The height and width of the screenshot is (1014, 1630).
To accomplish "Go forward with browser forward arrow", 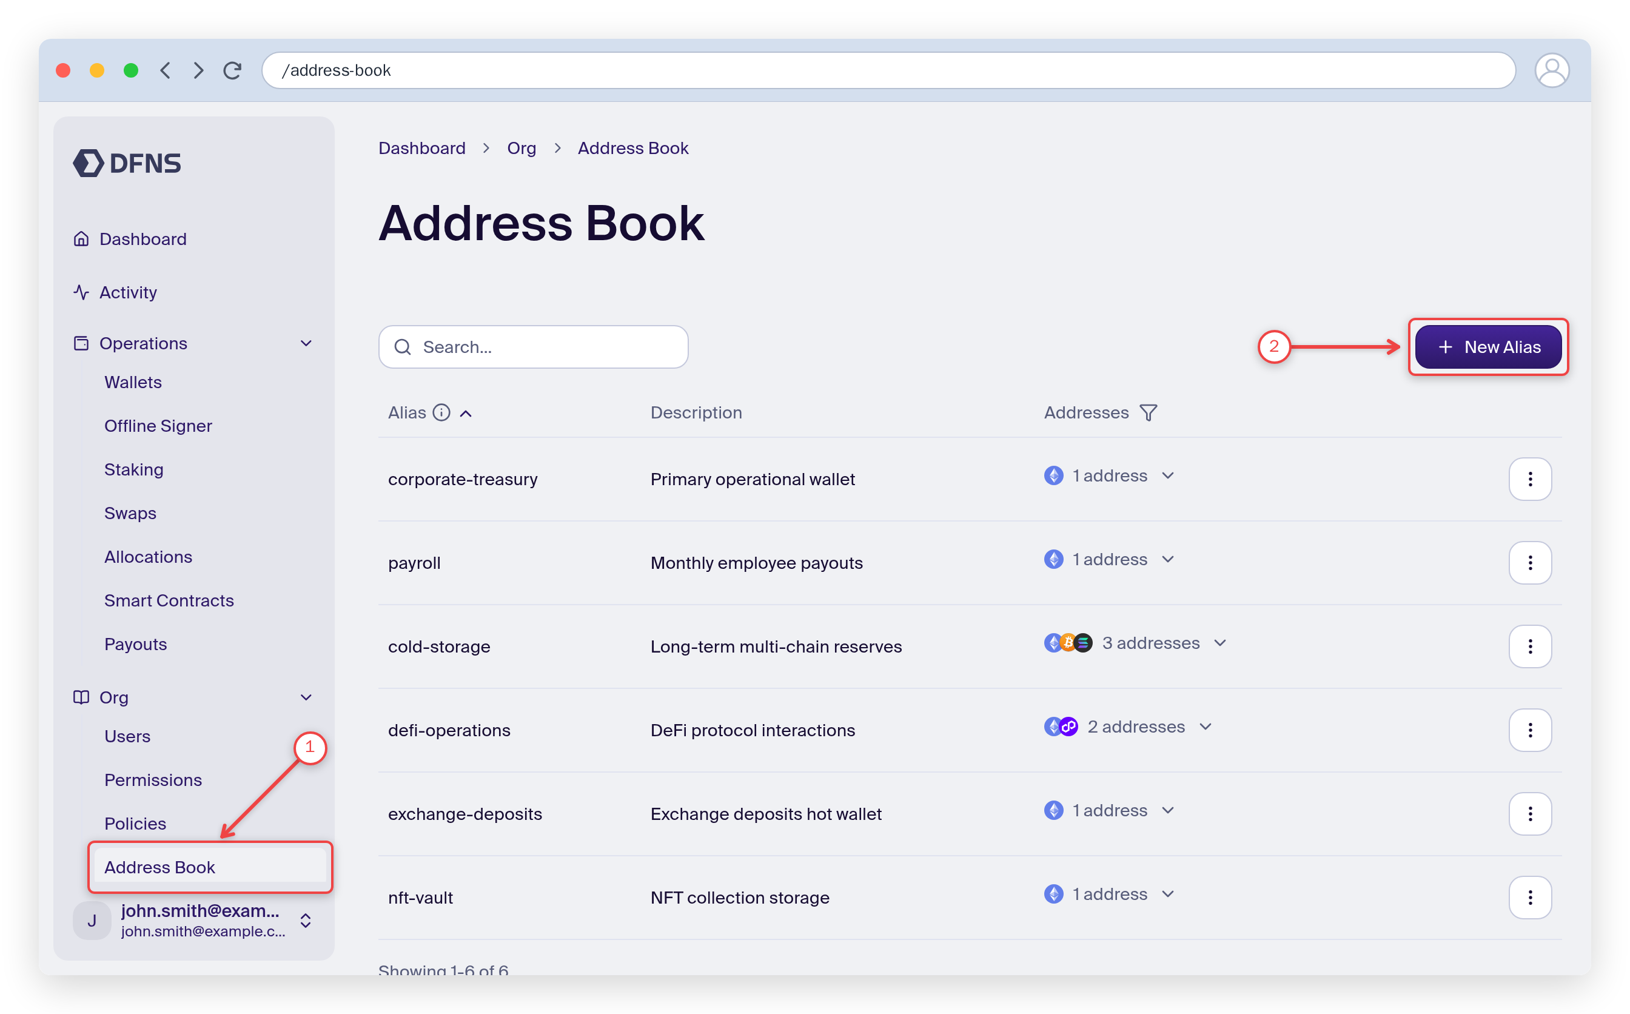I will [x=198, y=70].
